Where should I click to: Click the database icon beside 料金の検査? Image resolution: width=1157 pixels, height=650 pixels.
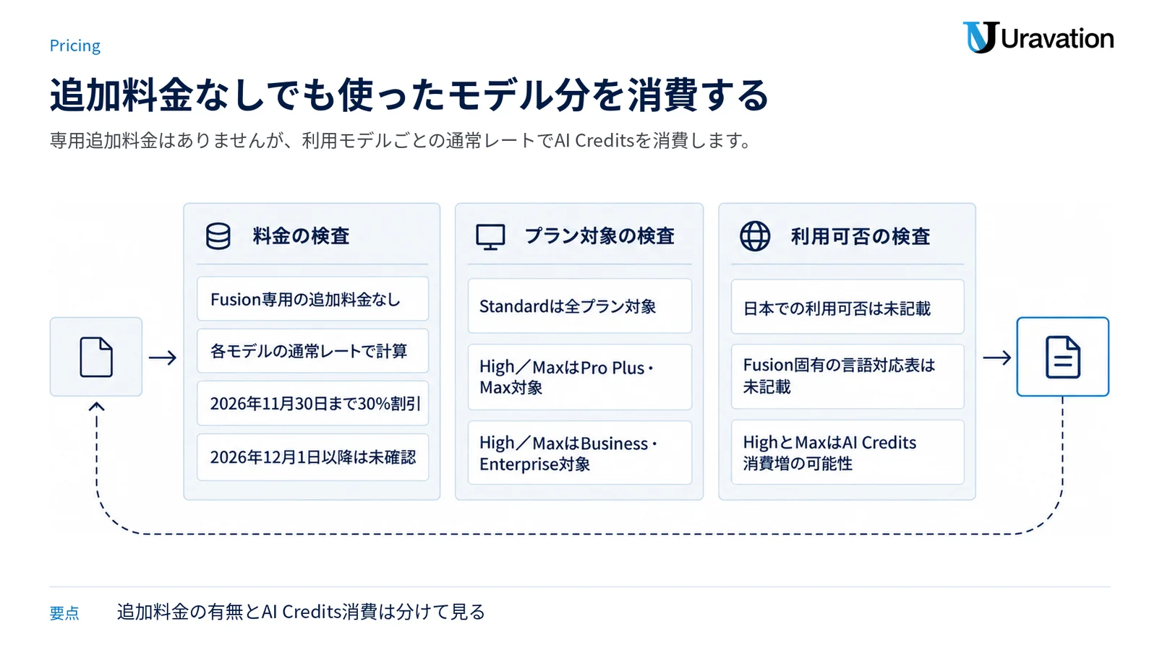coord(218,236)
